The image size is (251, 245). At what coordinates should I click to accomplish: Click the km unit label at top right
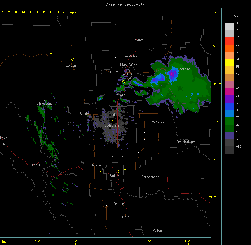pos(217,12)
